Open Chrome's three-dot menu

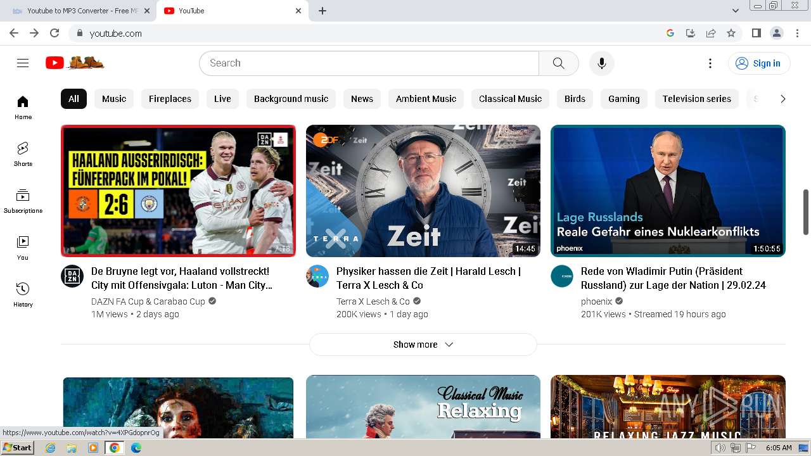pyautogui.click(x=796, y=33)
